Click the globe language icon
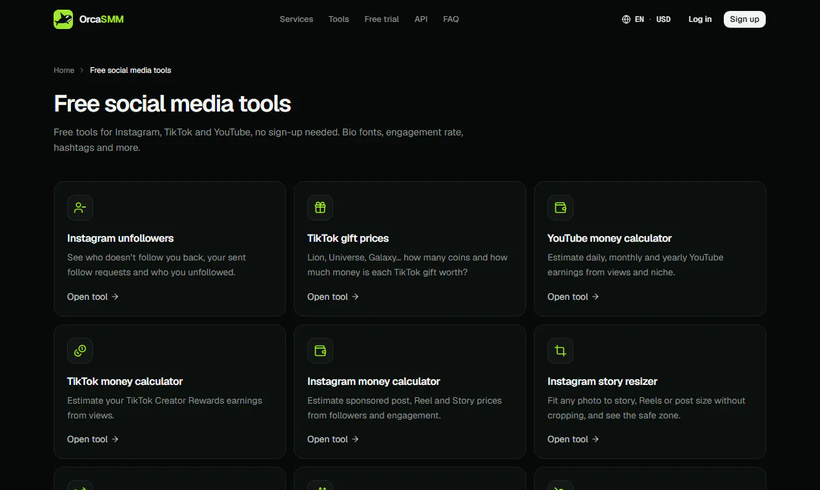 pyautogui.click(x=626, y=19)
